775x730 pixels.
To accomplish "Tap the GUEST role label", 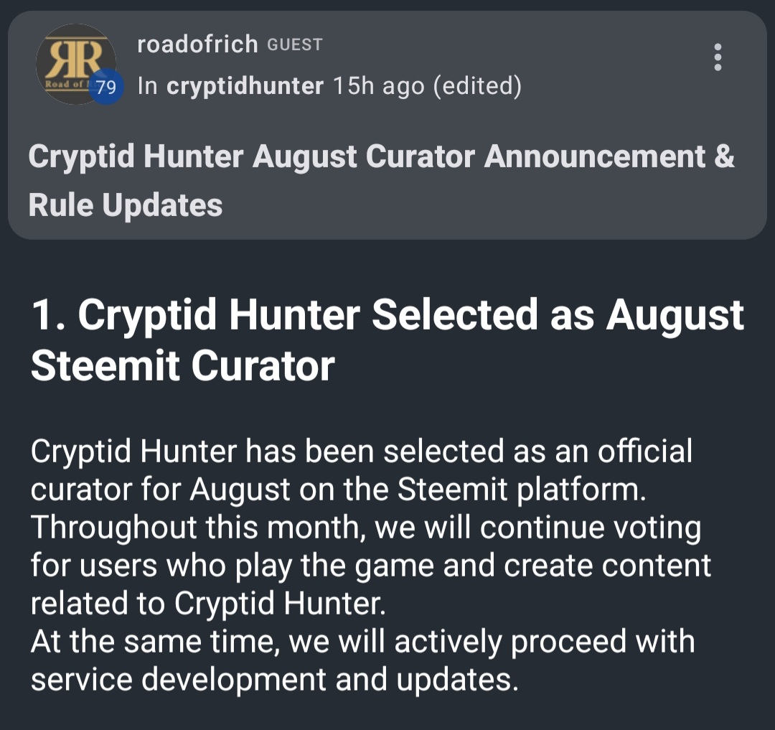I will (295, 45).
